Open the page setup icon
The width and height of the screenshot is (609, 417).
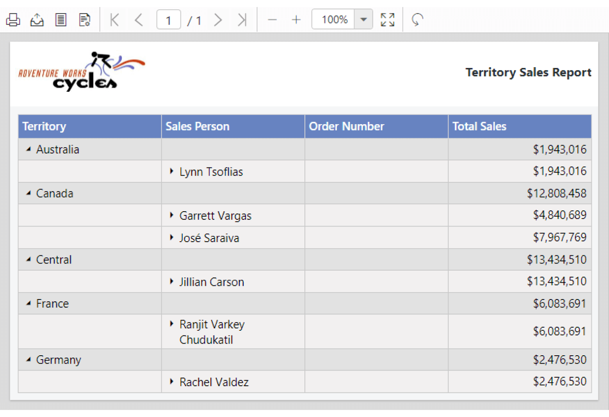[x=84, y=20]
